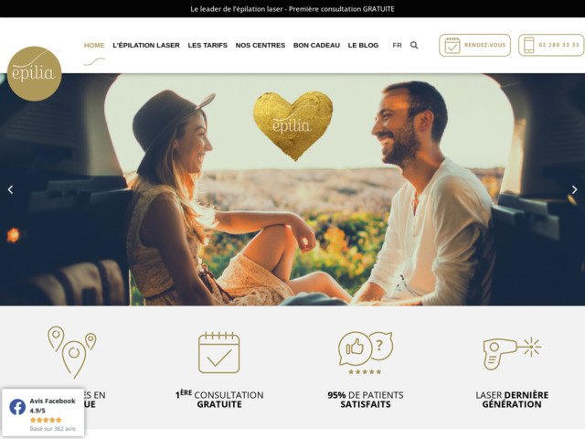The width and height of the screenshot is (585, 439).
Task: Open the Nos centres menu
Action: pos(260,45)
